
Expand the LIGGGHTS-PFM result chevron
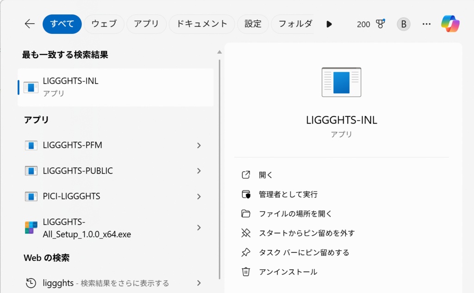(x=199, y=145)
